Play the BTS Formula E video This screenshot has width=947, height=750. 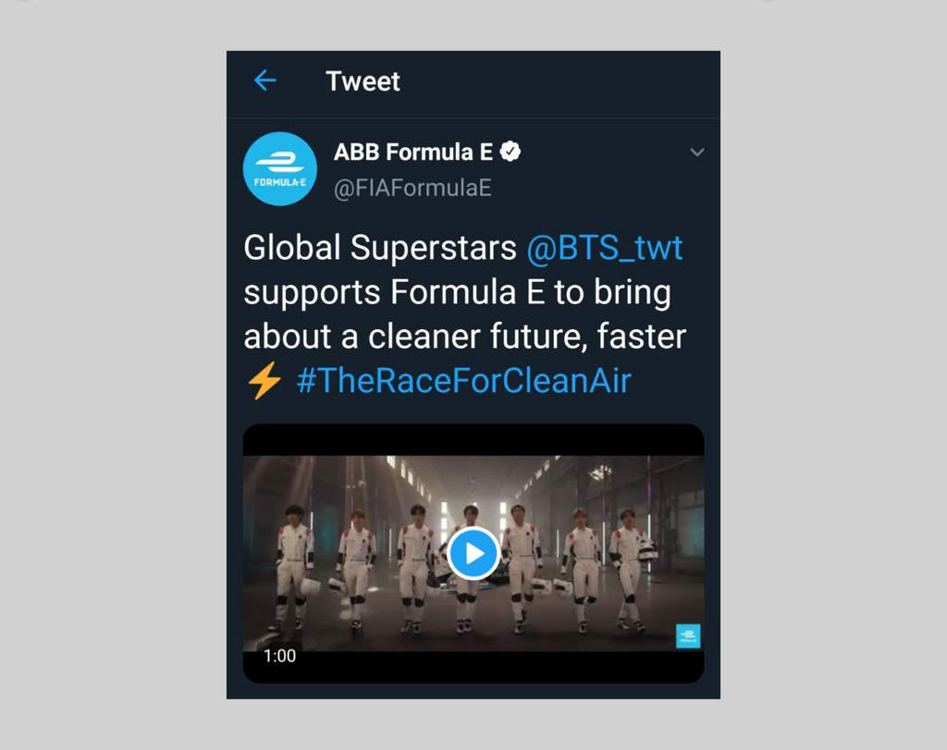(473, 552)
